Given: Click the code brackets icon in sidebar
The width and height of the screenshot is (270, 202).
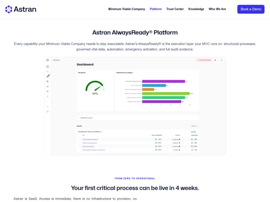Looking at the screenshot, I should coord(47,107).
